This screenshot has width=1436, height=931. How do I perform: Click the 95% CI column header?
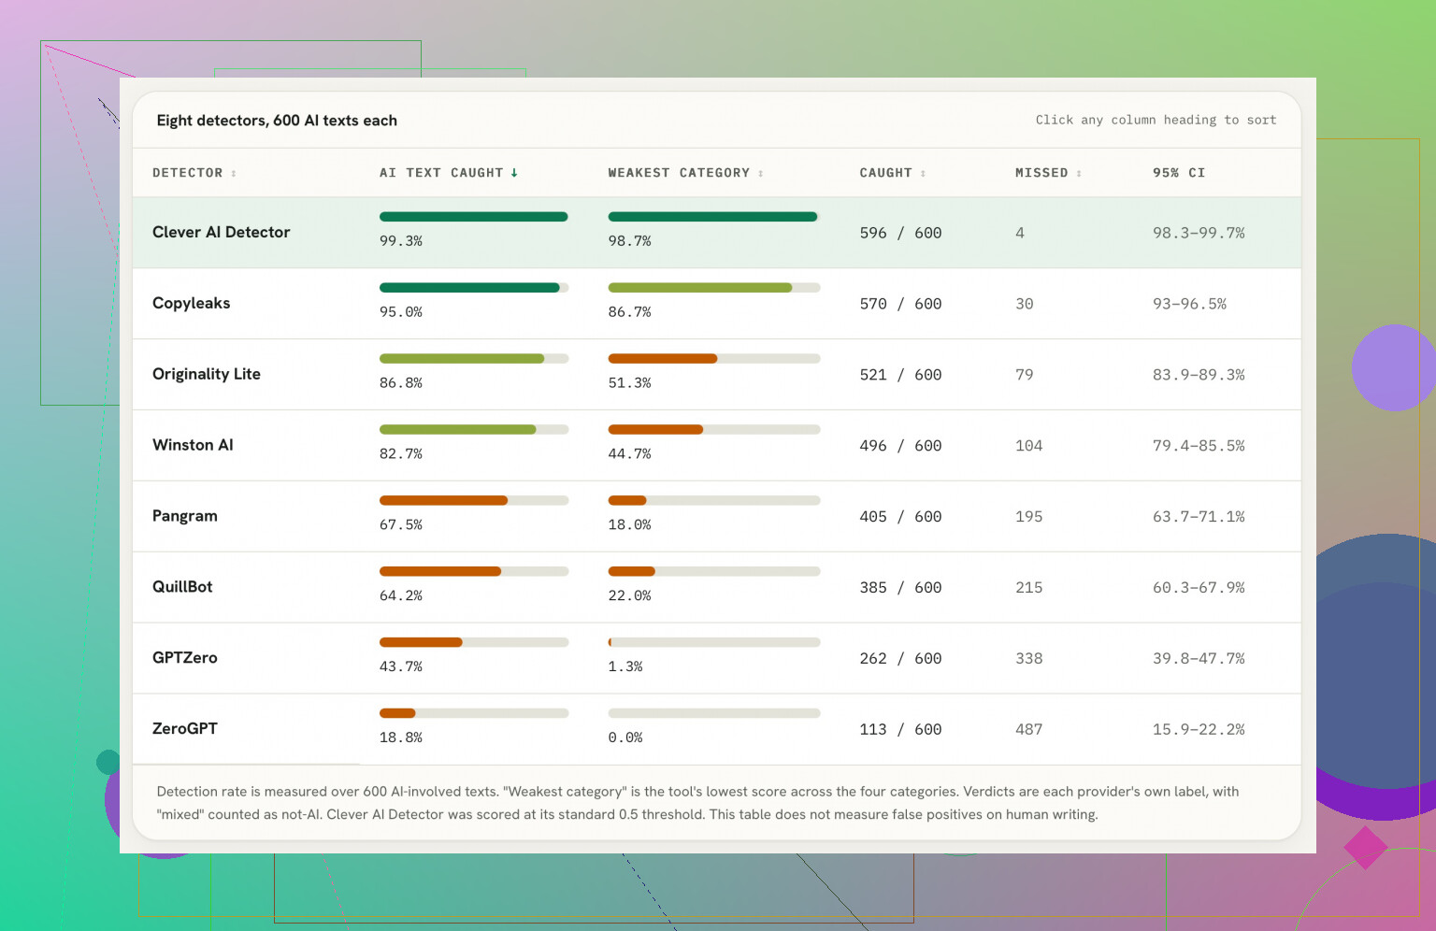click(x=1179, y=173)
